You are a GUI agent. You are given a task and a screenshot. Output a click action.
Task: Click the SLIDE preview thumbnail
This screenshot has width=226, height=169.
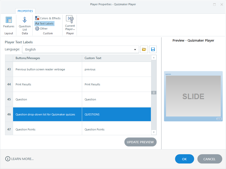pos(193,96)
